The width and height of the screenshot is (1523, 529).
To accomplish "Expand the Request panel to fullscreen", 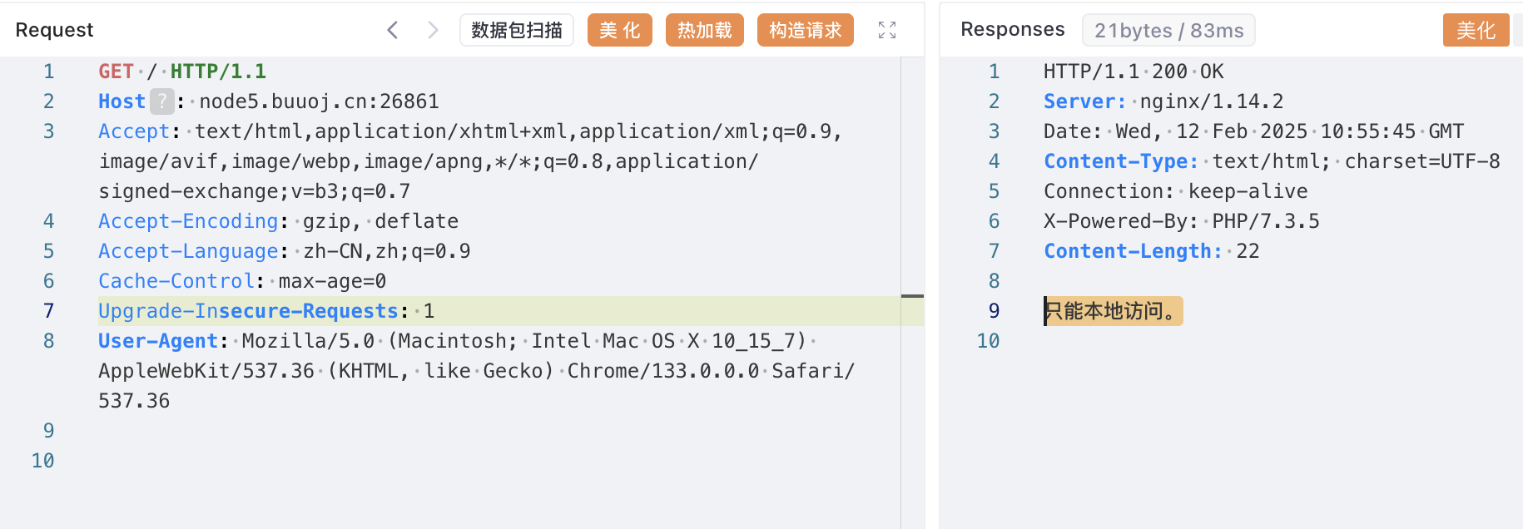I will point(887,31).
